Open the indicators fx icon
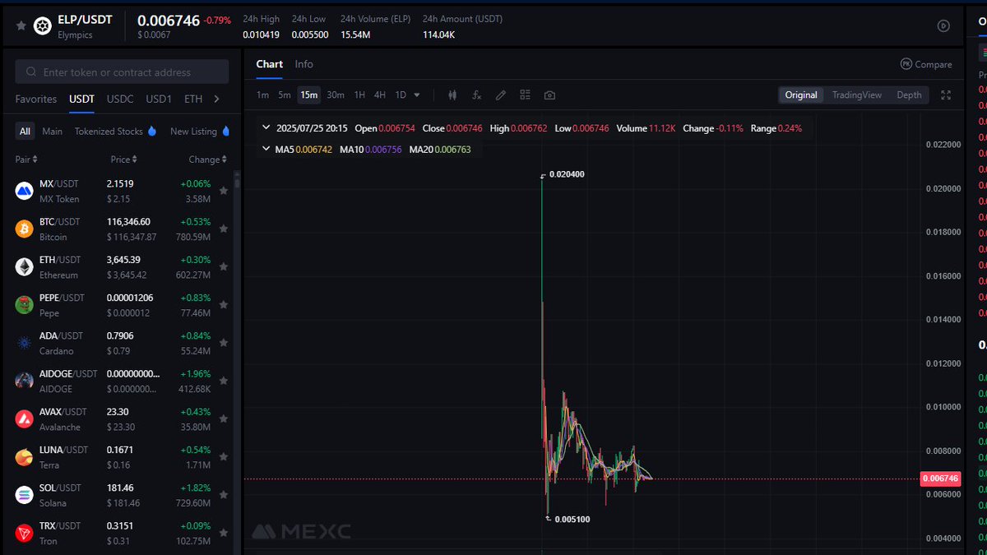This screenshot has height=555, width=987. pyautogui.click(x=476, y=95)
